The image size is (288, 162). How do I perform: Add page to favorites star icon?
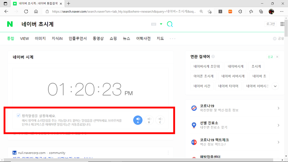[x=210, y=12]
